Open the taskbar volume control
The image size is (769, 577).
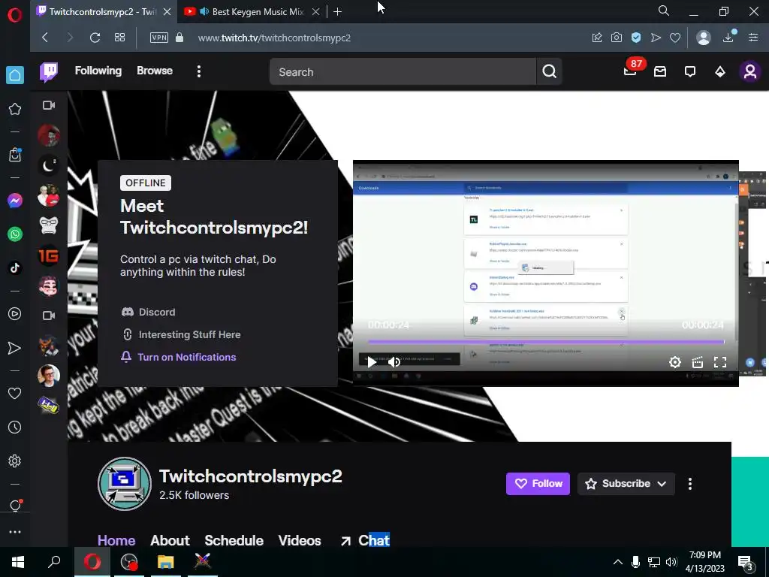(671, 562)
